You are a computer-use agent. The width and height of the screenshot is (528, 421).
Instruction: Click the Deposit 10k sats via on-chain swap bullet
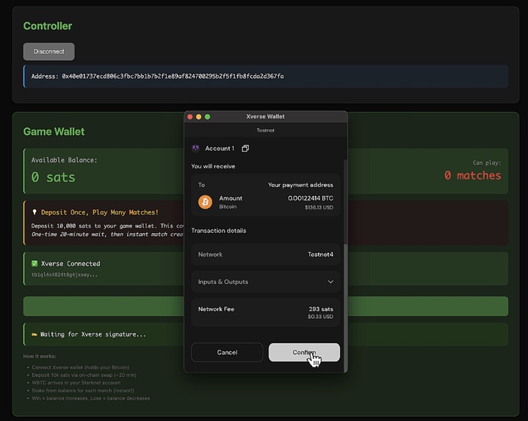pos(84,375)
